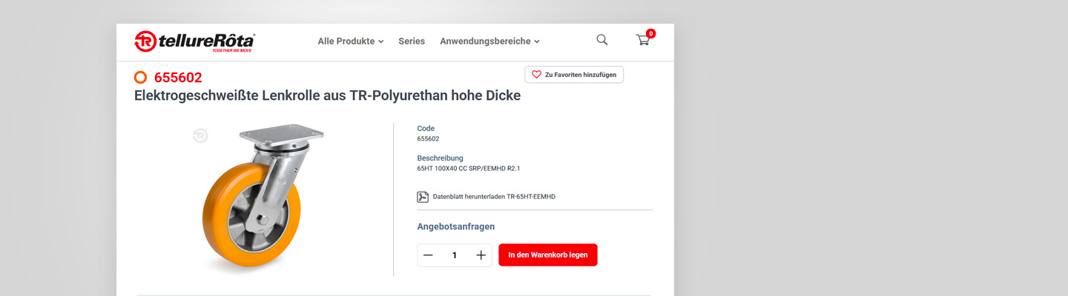The image size is (1068, 296).
Task: Open the search magnifier icon
Action: coord(602,40)
